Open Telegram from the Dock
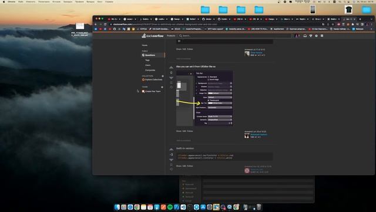376x212 pixels. click(x=196, y=207)
